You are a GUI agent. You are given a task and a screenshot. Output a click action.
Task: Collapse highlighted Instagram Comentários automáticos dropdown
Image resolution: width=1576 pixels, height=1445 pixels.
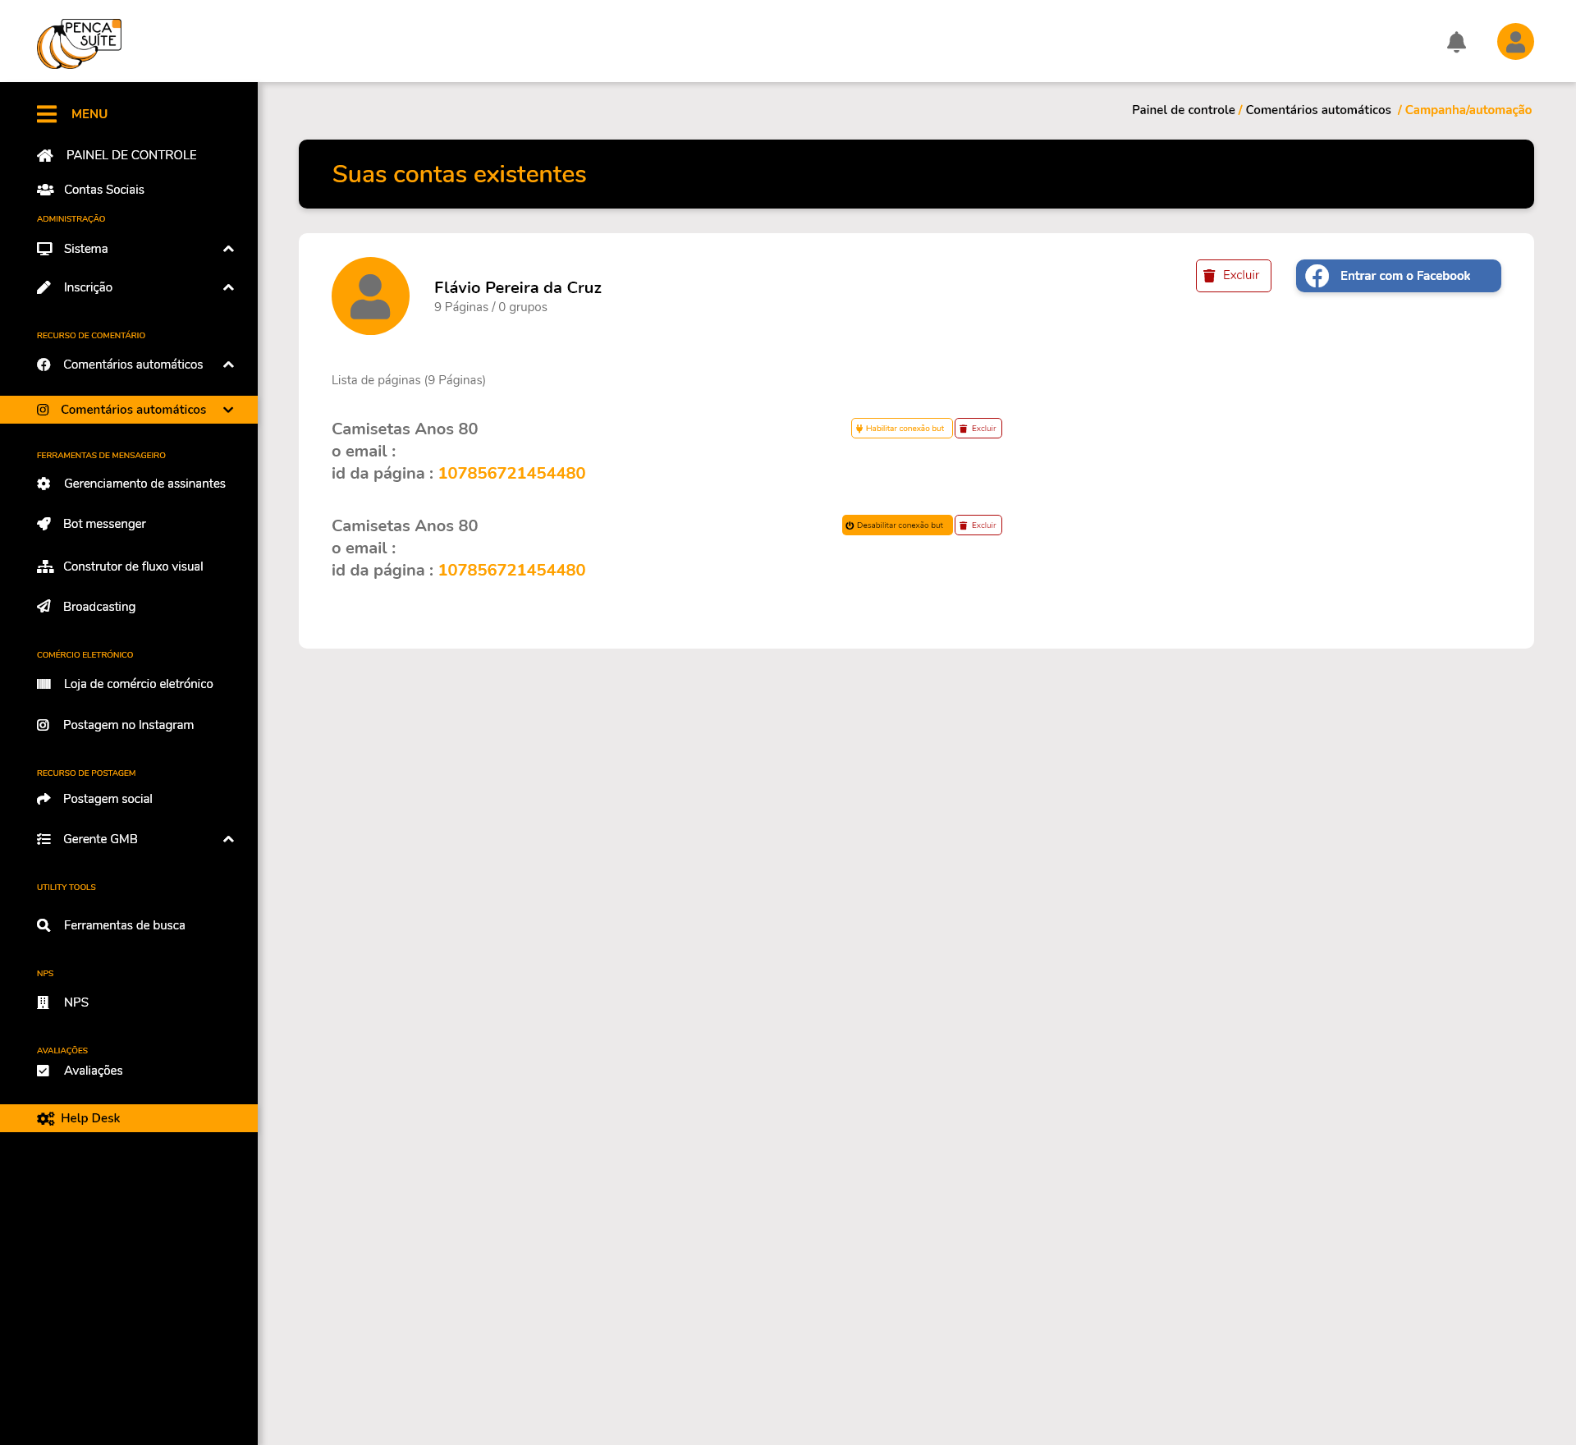[228, 410]
